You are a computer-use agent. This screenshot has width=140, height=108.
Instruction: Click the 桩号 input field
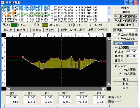[102, 30]
